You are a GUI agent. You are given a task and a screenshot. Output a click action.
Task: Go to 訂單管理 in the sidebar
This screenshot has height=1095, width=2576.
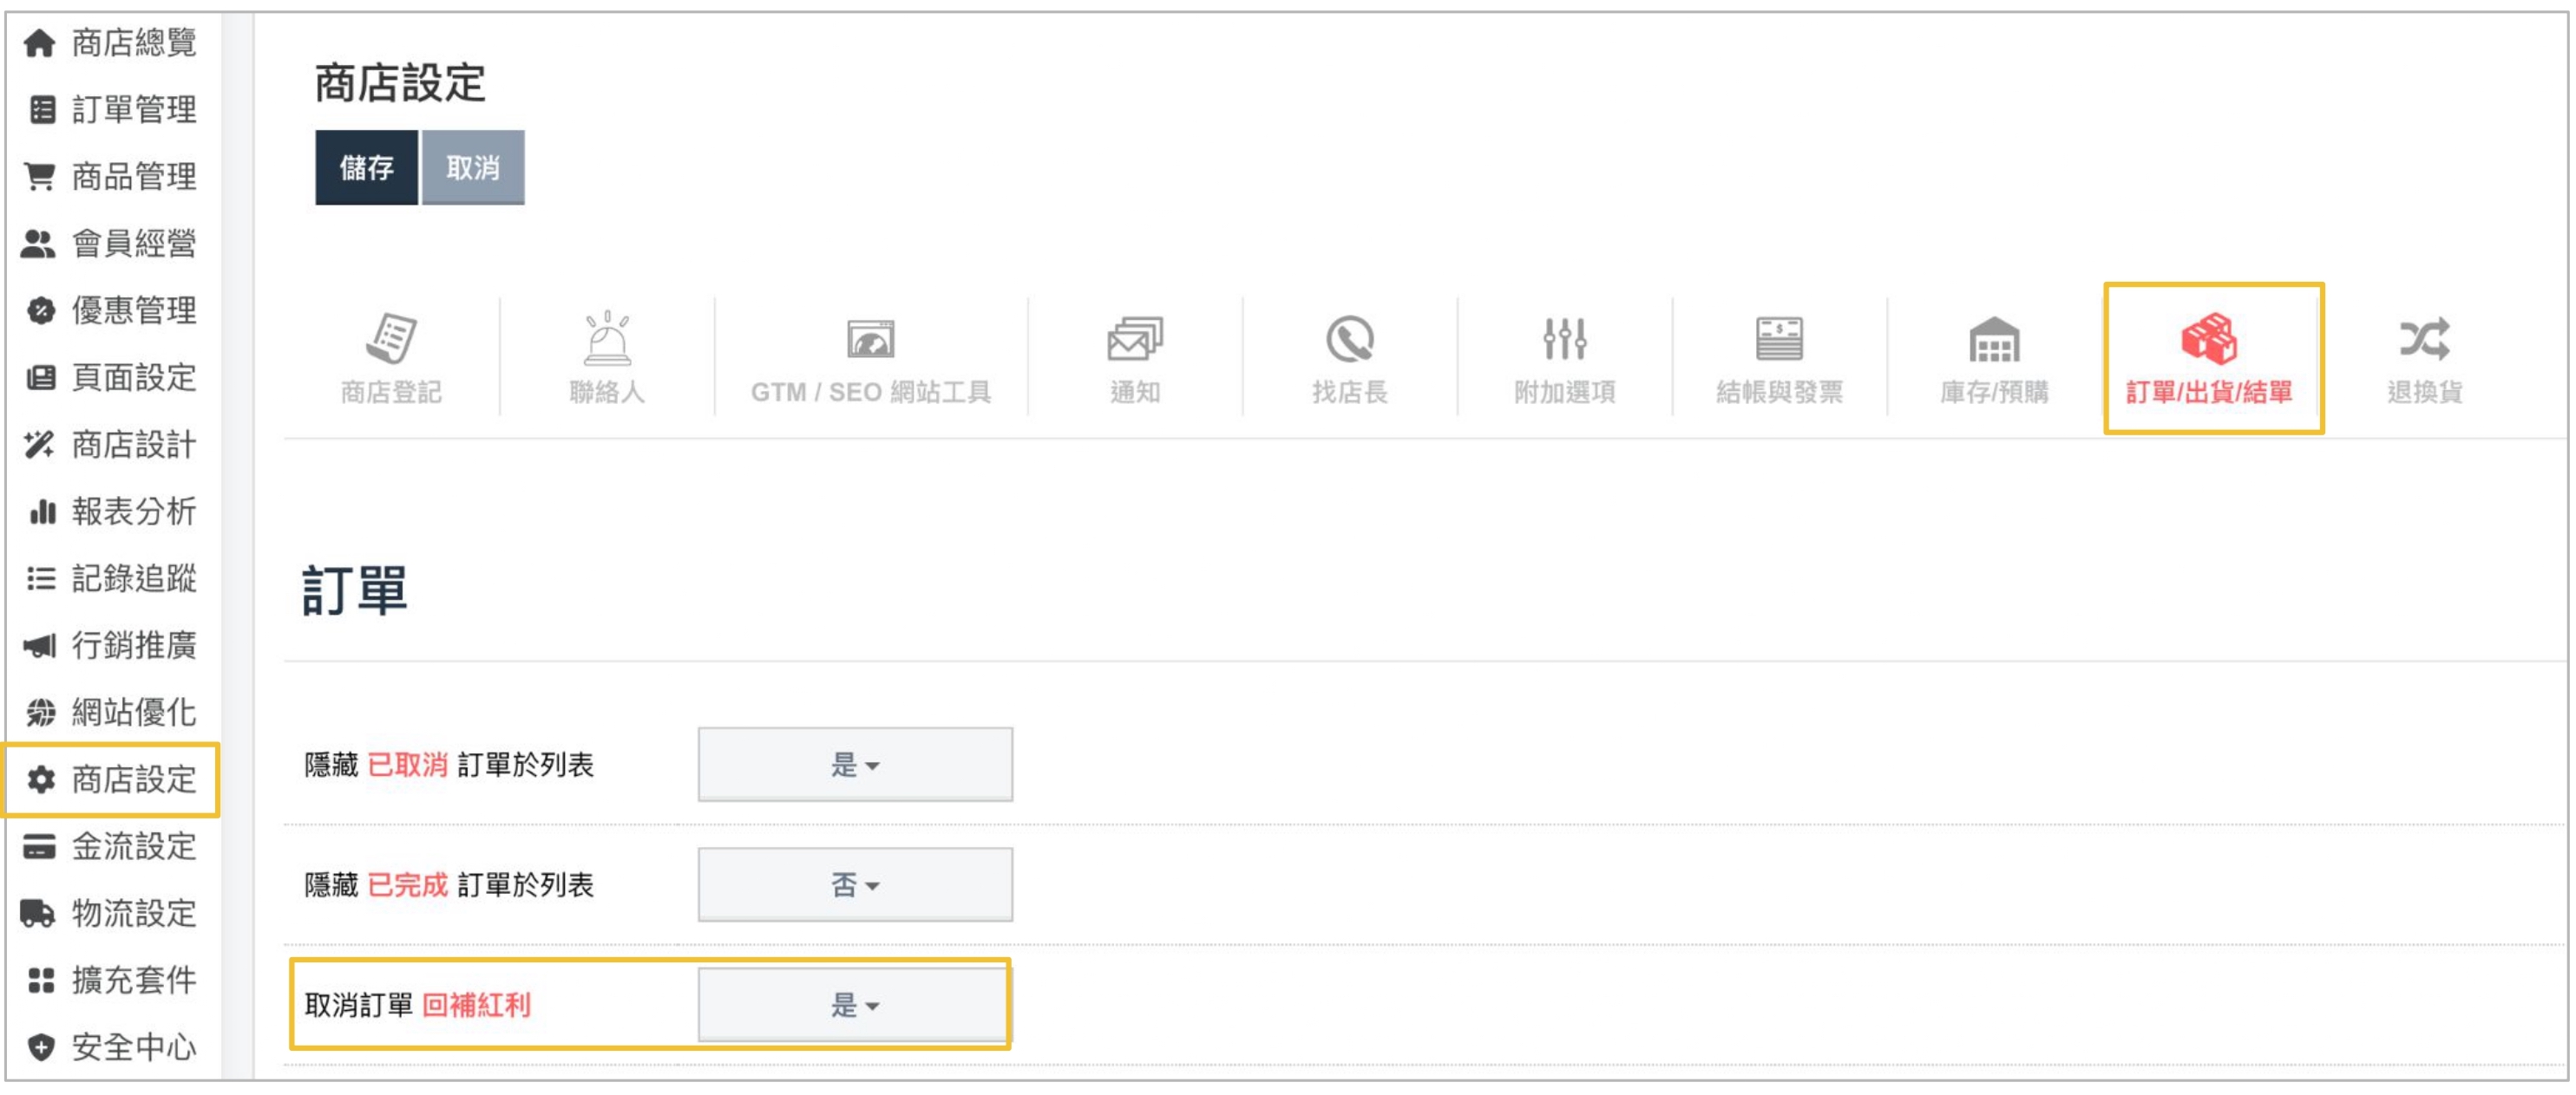(133, 110)
